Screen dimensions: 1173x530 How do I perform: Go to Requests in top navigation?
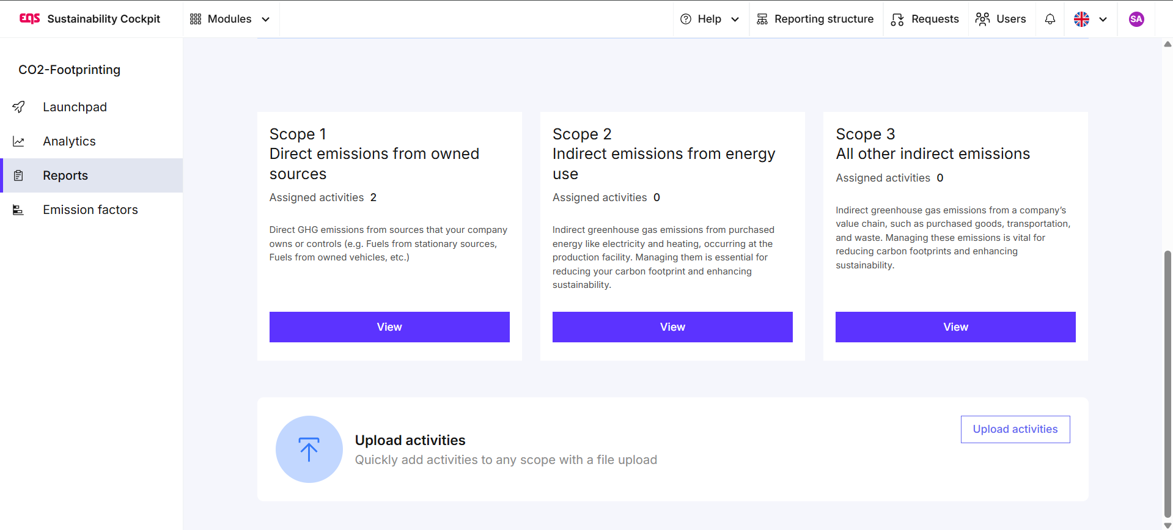click(925, 19)
